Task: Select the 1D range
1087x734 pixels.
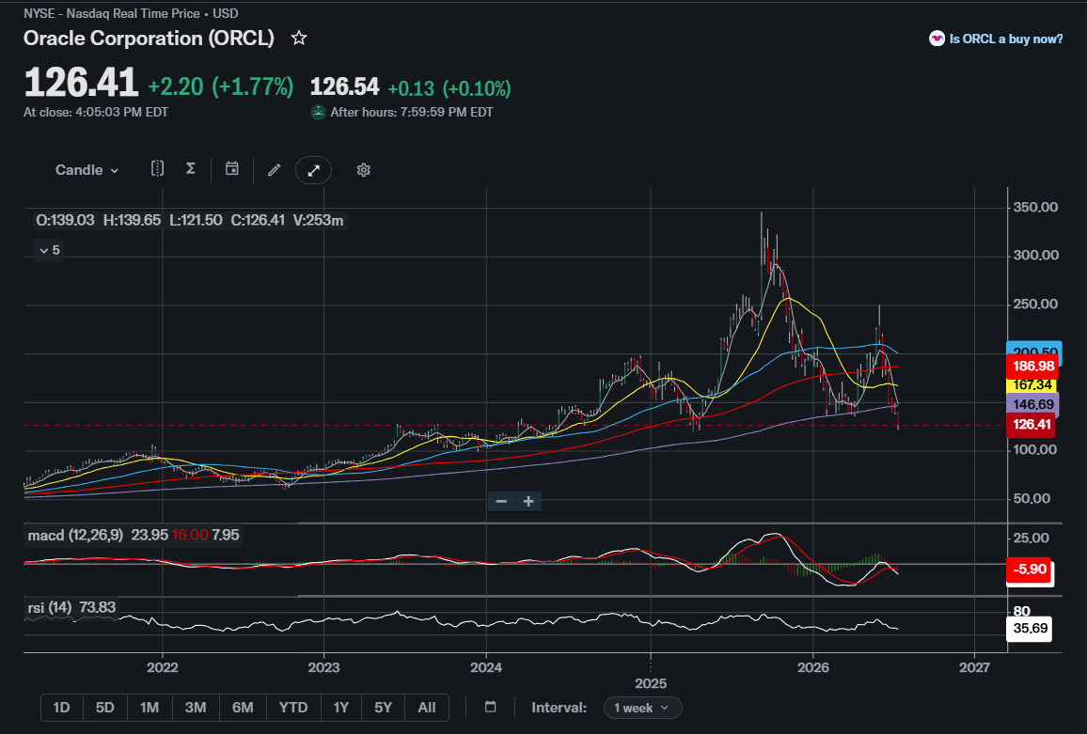Action: (x=62, y=708)
